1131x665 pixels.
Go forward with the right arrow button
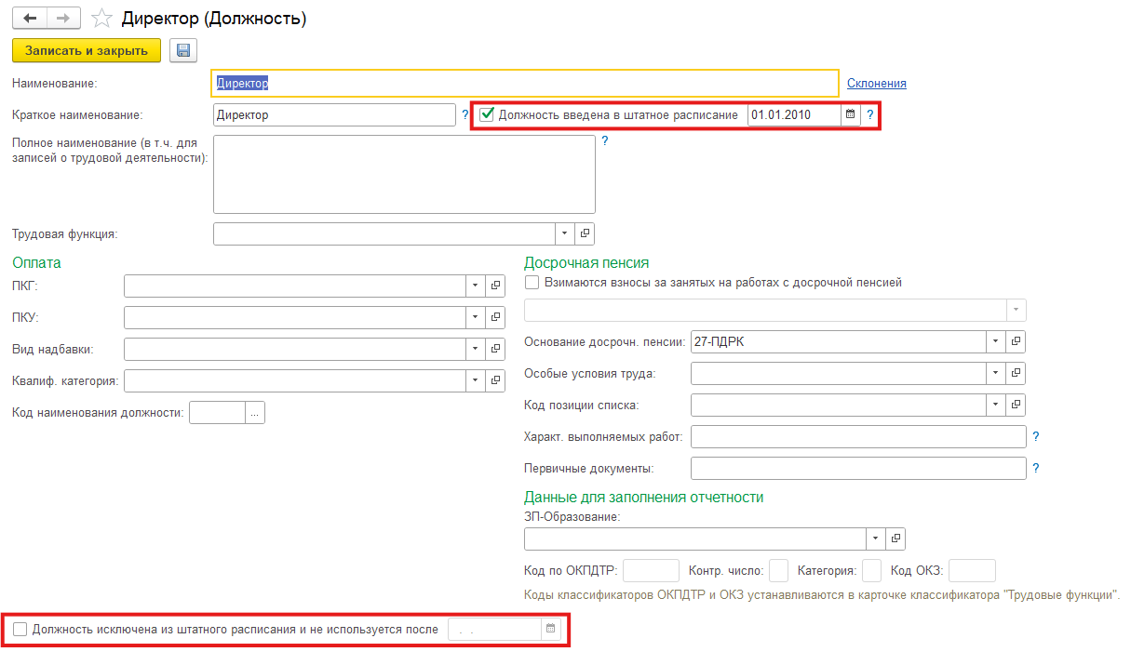click(63, 19)
